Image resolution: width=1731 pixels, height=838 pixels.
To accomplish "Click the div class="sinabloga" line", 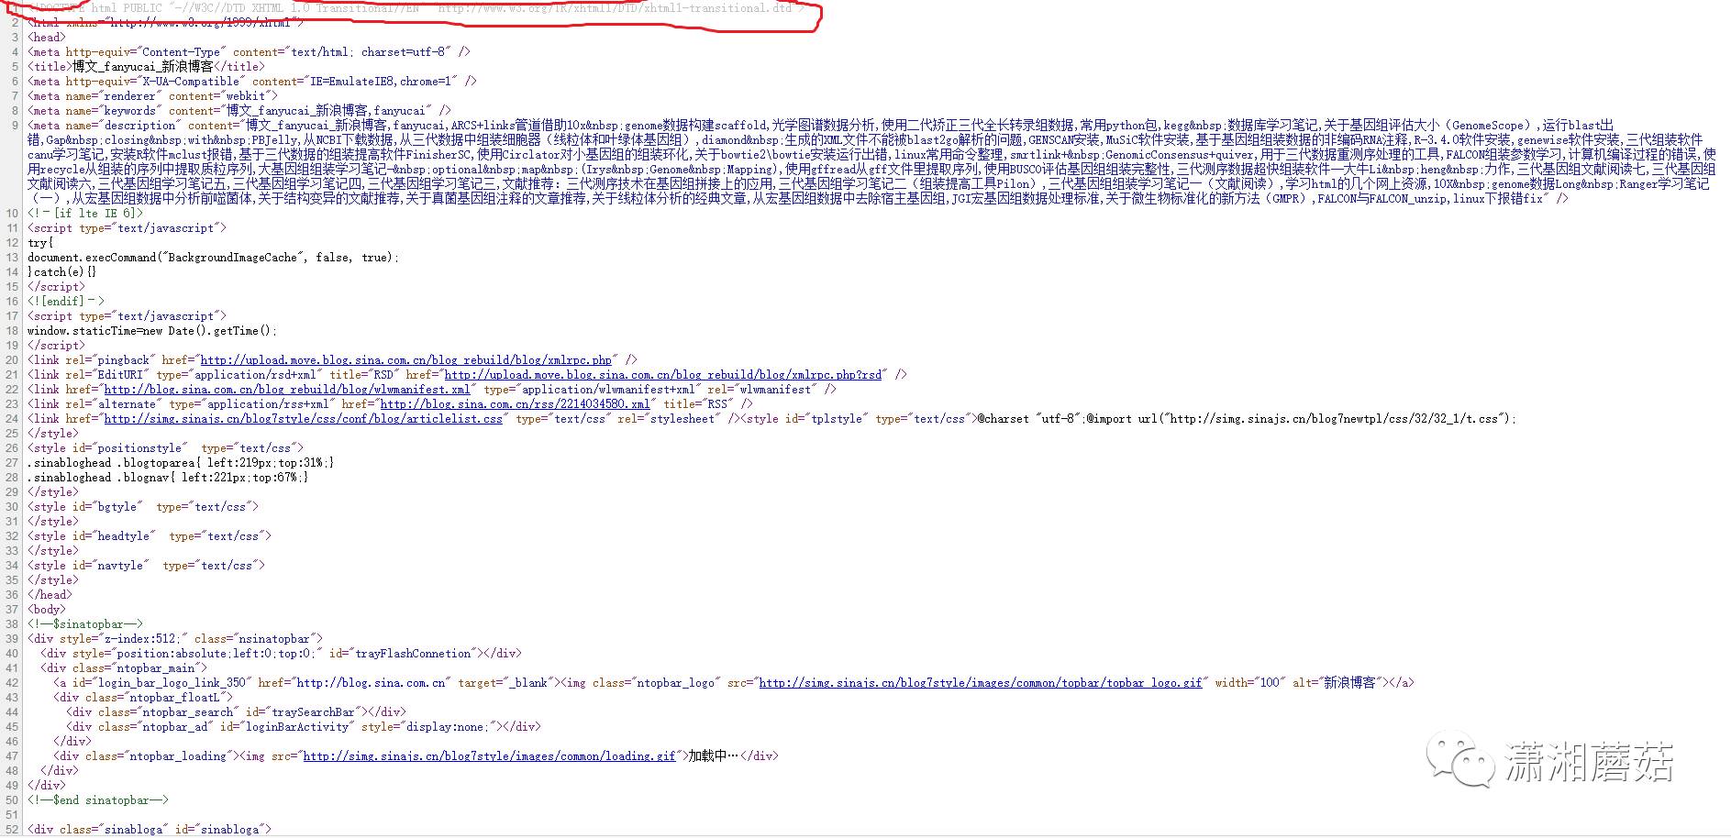I will click(x=150, y=830).
